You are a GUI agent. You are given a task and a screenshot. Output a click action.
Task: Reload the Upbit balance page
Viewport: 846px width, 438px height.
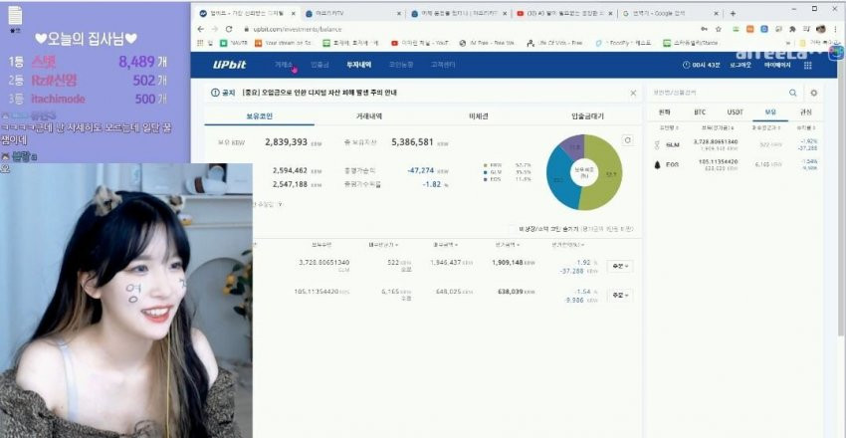(x=229, y=29)
